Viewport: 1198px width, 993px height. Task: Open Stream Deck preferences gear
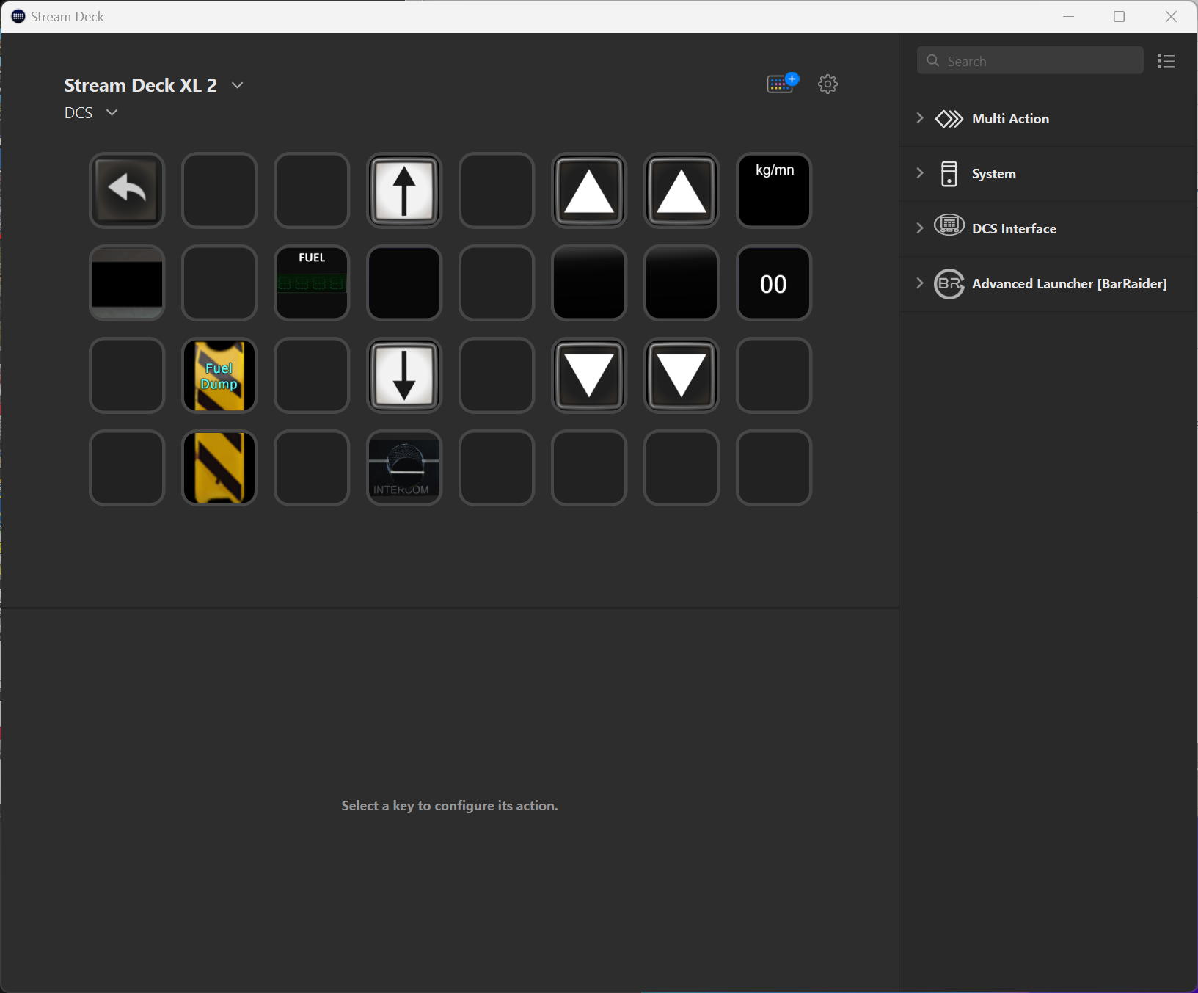(x=828, y=84)
